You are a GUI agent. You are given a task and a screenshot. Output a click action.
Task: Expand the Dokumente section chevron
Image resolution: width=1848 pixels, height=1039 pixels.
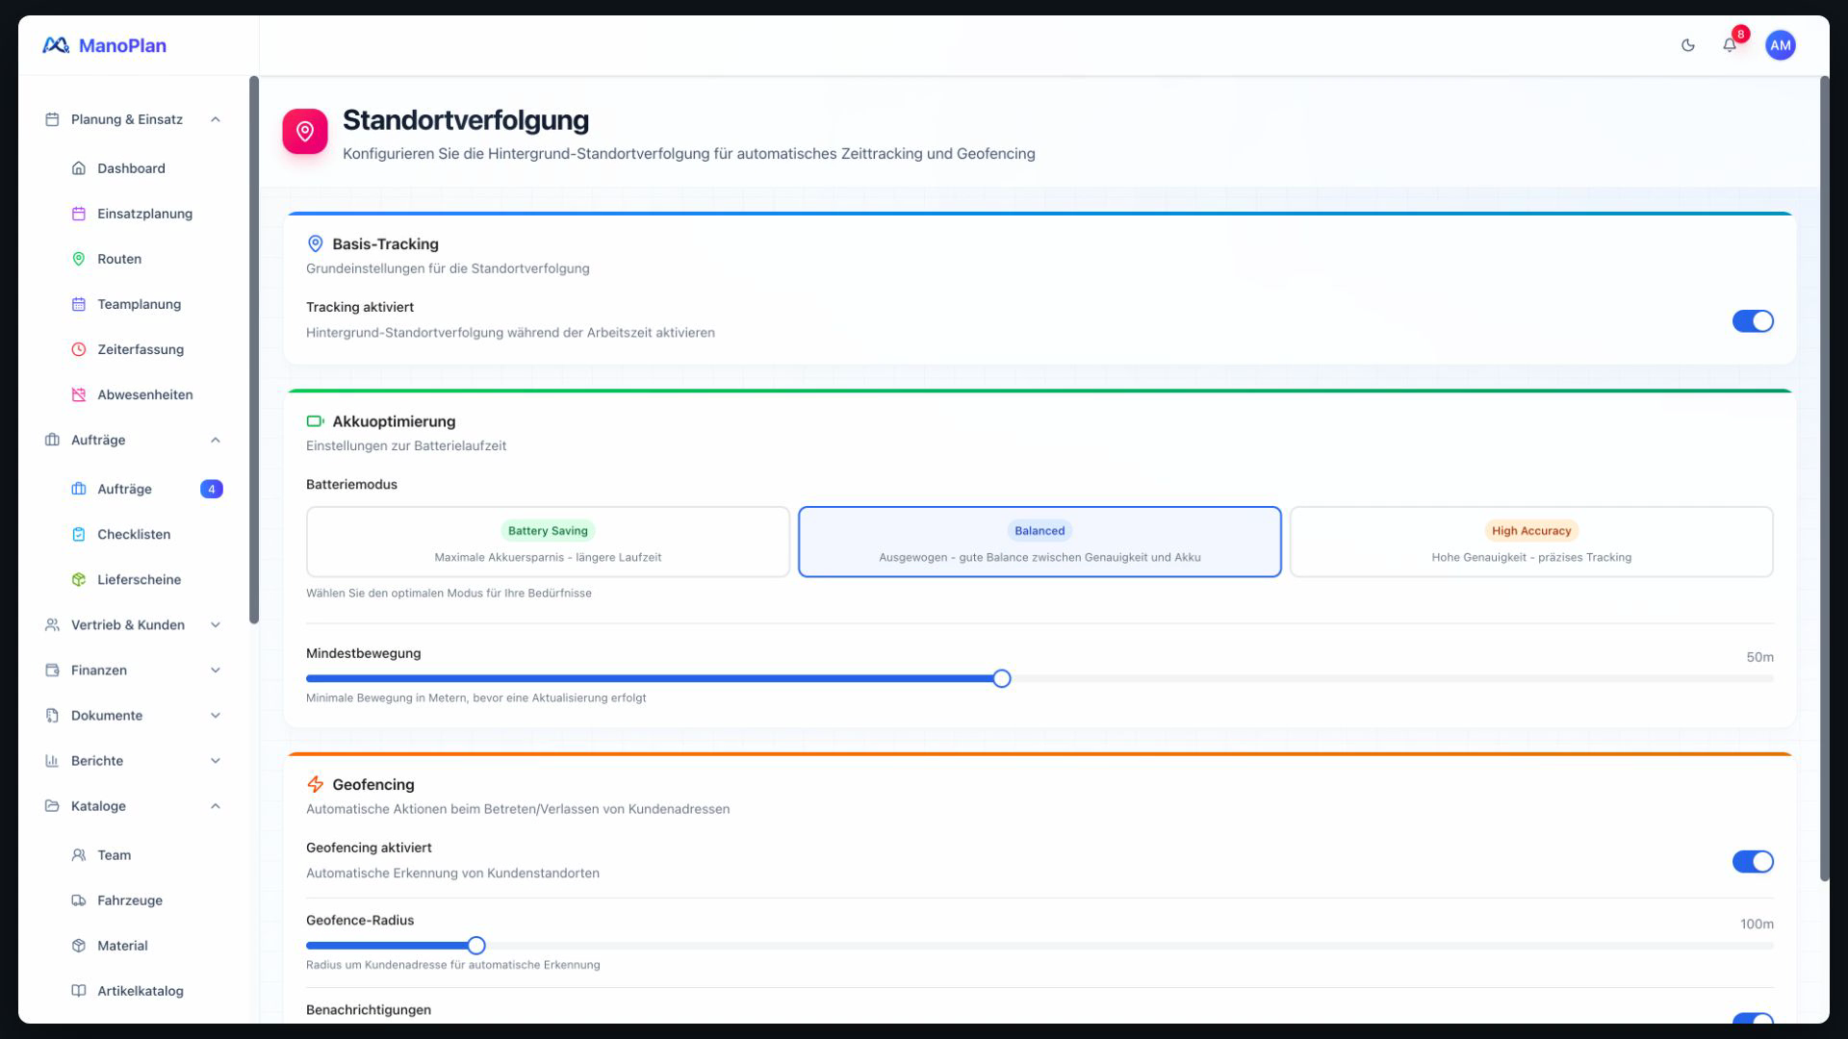pyautogui.click(x=216, y=716)
